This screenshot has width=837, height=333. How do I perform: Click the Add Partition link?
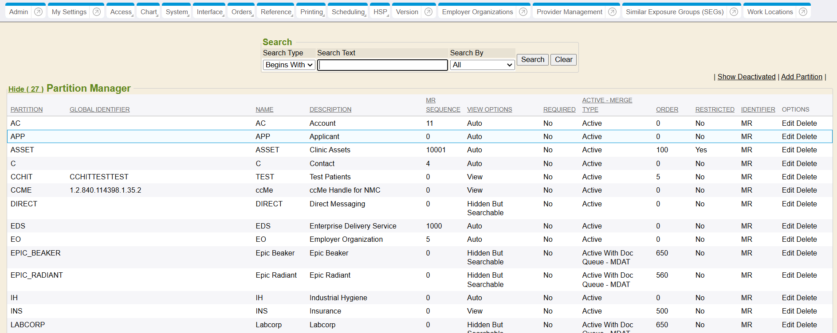(x=802, y=77)
